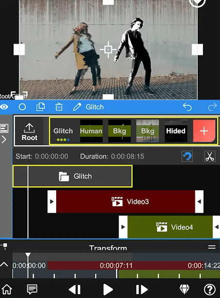Duplicate the layer with the copy icon
220x298 pixels.
(41, 107)
